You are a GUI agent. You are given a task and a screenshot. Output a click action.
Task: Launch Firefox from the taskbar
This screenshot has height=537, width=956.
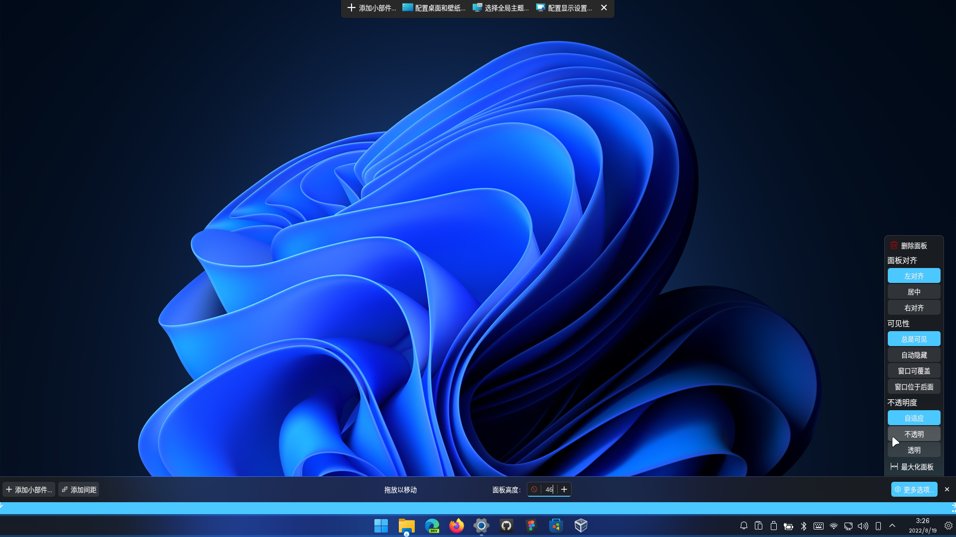[x=457, y=526]
